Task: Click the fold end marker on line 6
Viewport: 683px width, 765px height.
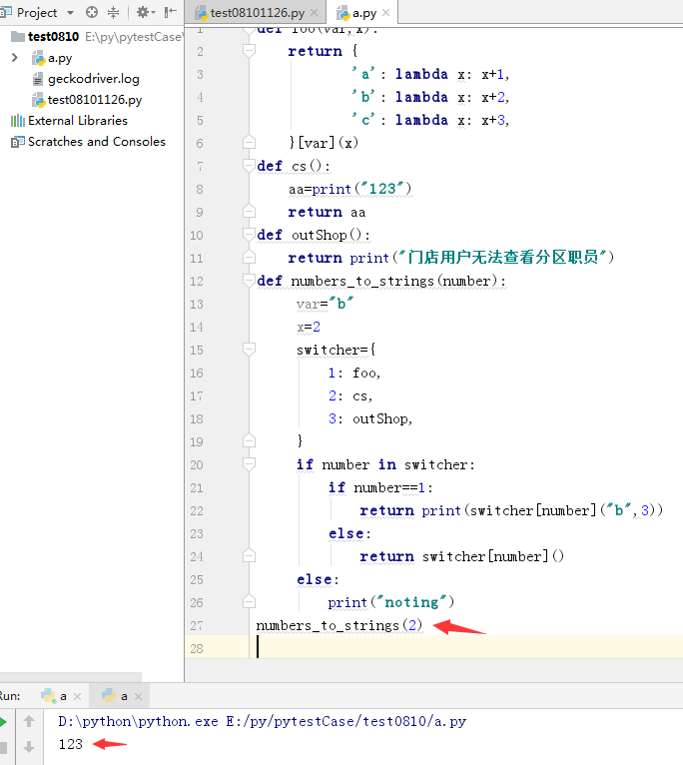Action: click(249, 142)
